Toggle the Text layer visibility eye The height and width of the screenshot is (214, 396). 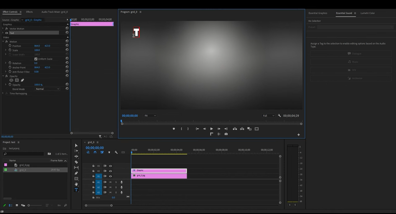(x=6, y=33)
